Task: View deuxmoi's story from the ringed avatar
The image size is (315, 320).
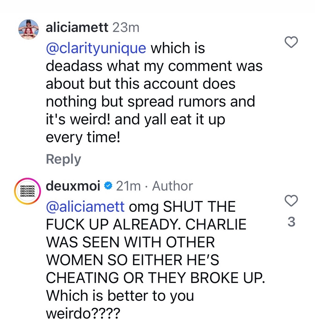Action: coord(27,191)
